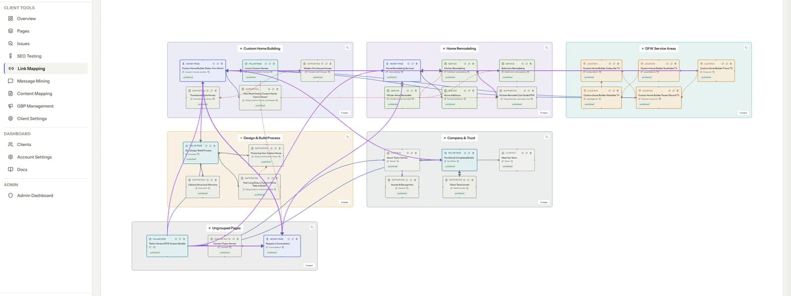This screenshot has height=296, width=791.
Task: Select the Whole-Home Remodels service card
Action: pos(401,97)
